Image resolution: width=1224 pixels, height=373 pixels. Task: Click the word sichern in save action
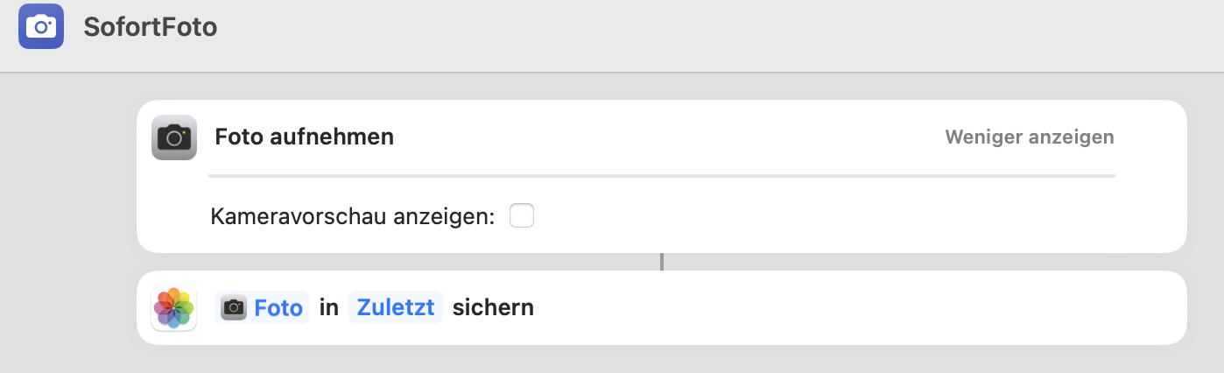[493, 308]
